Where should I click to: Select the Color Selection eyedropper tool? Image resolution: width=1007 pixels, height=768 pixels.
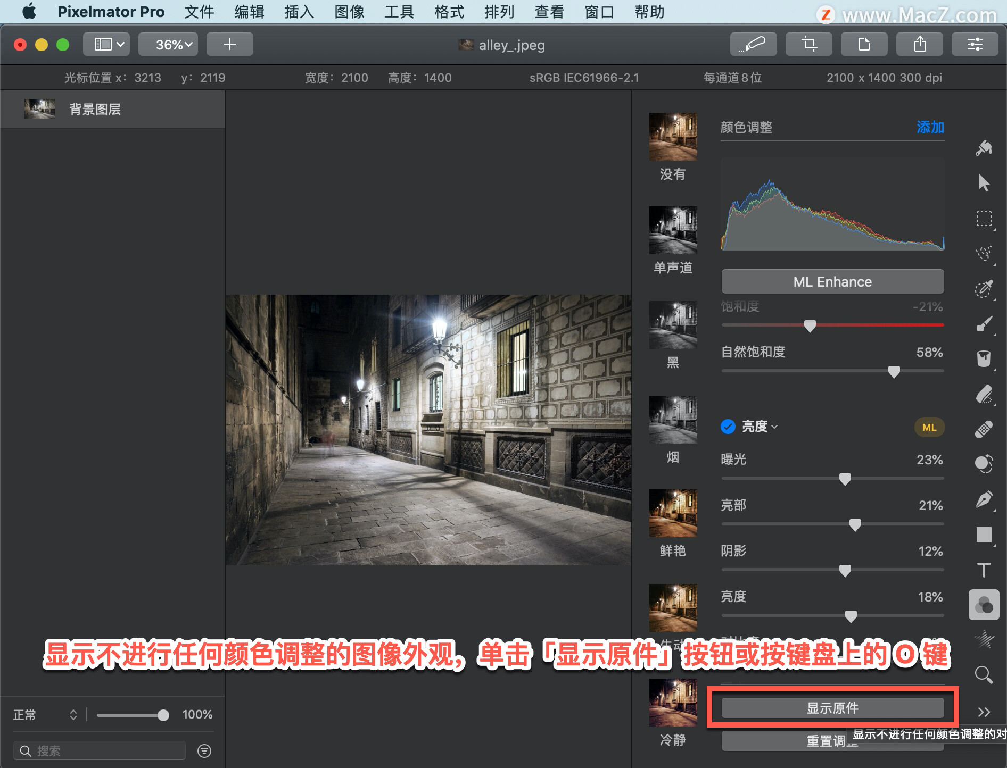[984, 289]
